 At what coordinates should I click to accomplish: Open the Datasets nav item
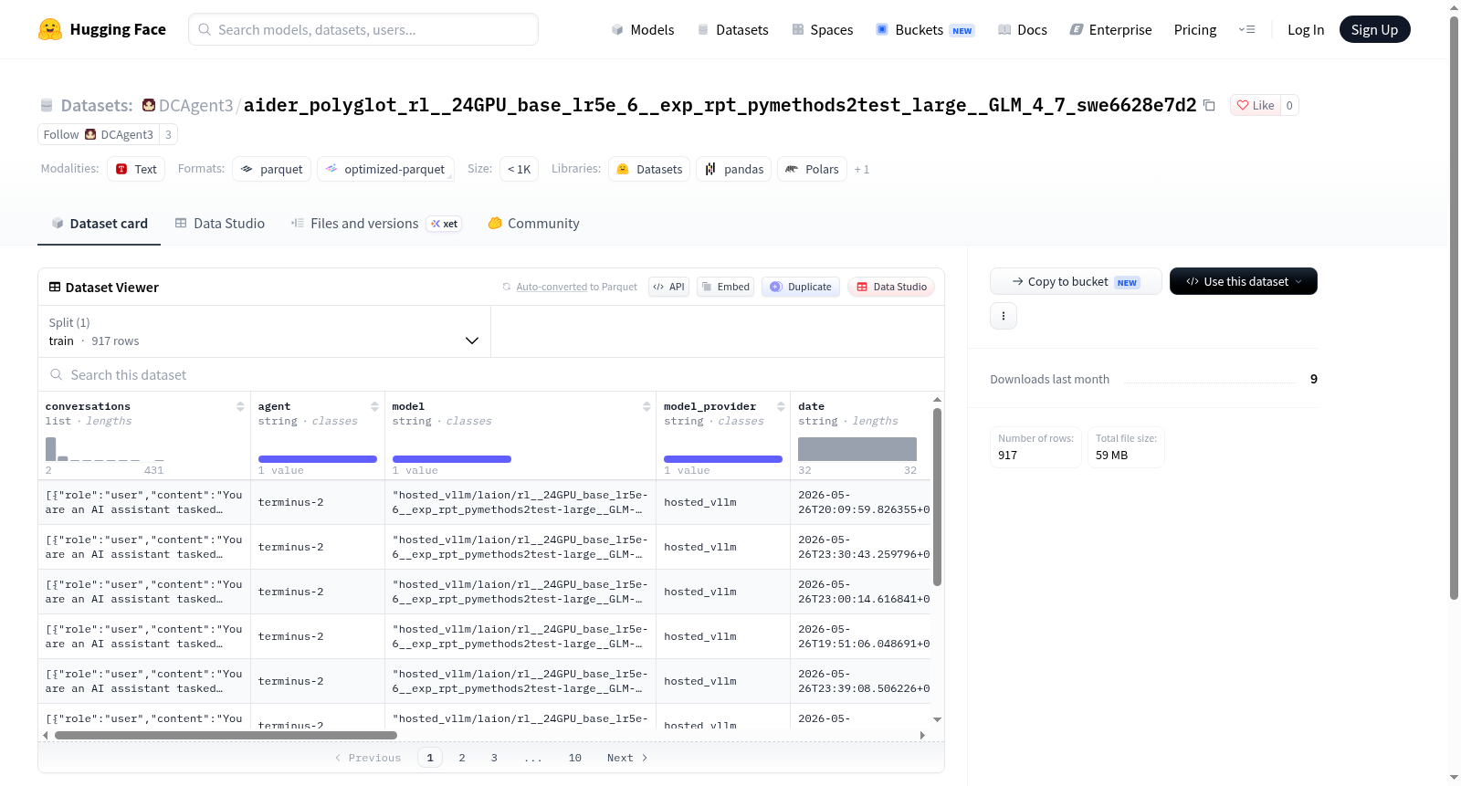point(732,30)
